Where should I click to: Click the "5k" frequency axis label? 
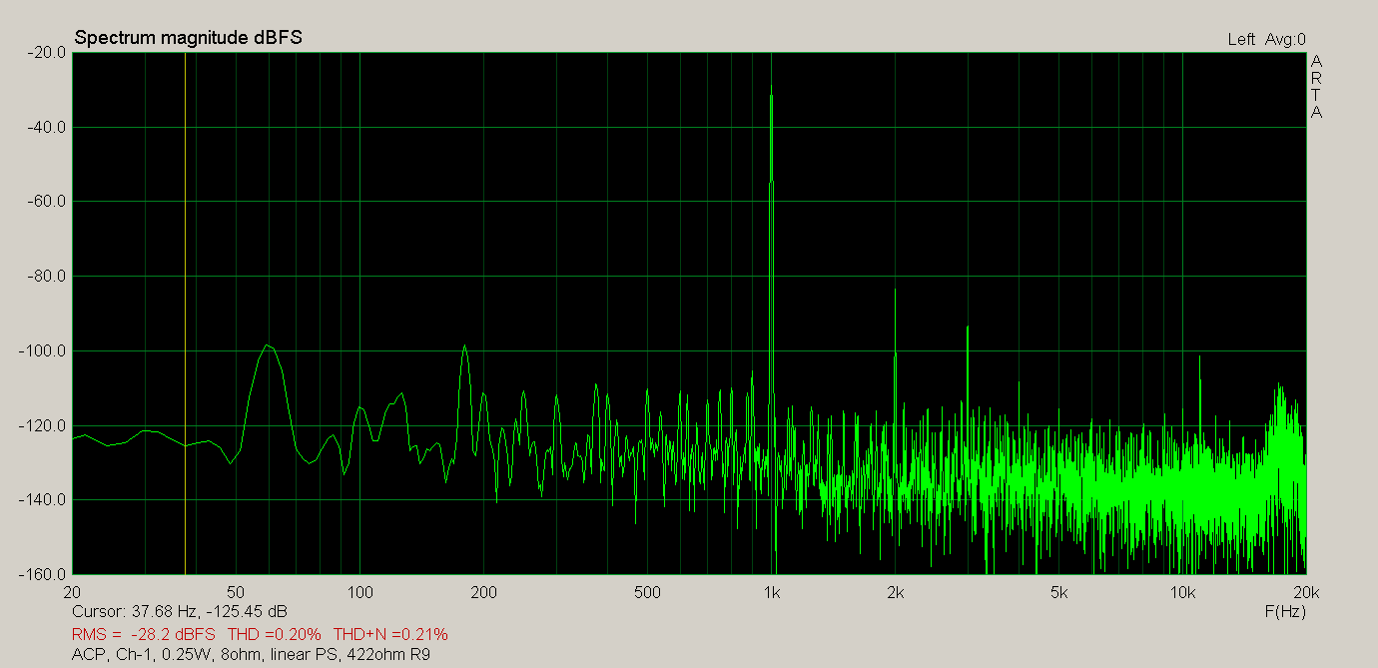tap(1059, 592)
